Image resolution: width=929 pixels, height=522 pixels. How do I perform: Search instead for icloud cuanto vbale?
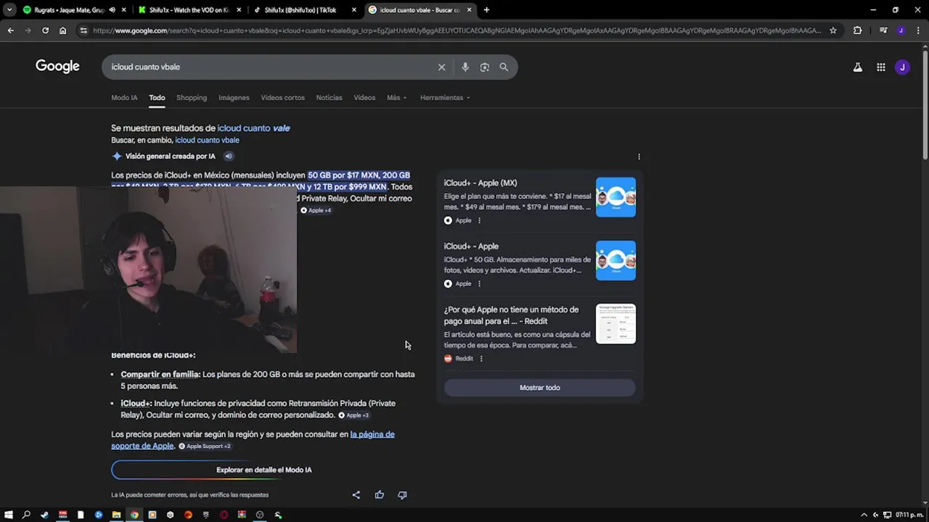(207, 140)
